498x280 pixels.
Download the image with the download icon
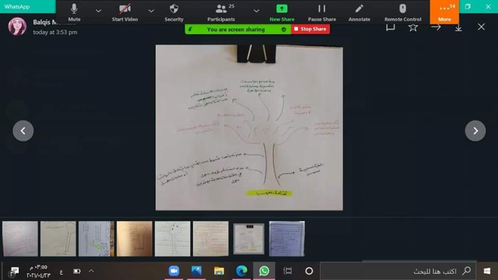(x=458, y=27)
